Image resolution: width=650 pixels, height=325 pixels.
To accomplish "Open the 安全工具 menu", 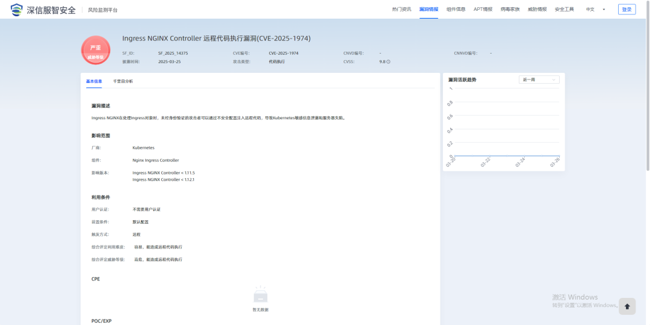I will 564,10.
